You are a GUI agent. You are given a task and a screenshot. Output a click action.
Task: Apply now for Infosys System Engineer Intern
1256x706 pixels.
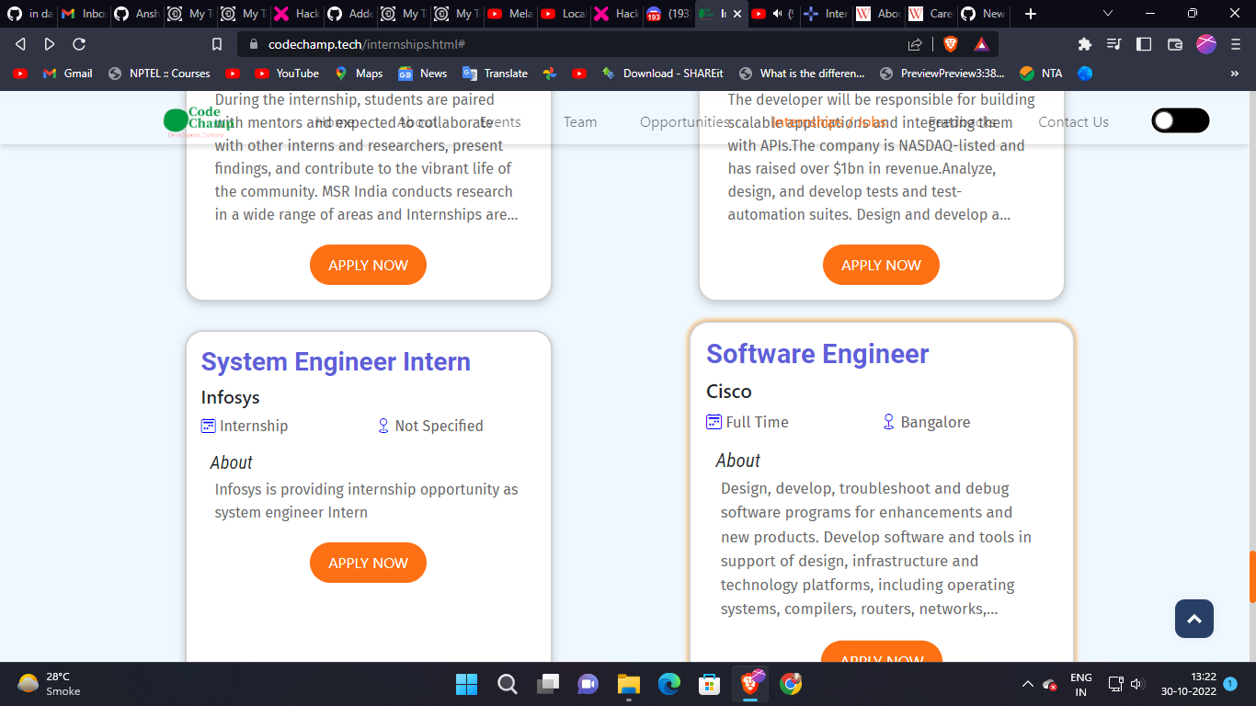[368, 563]
